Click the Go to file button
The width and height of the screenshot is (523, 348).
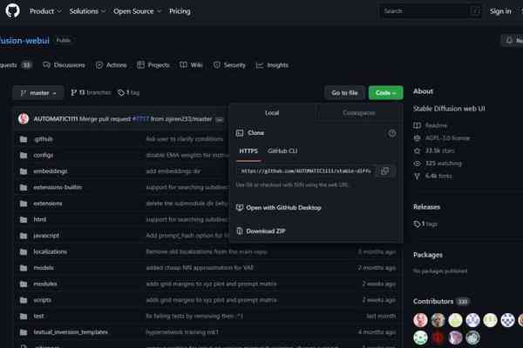tap(344, 92)
